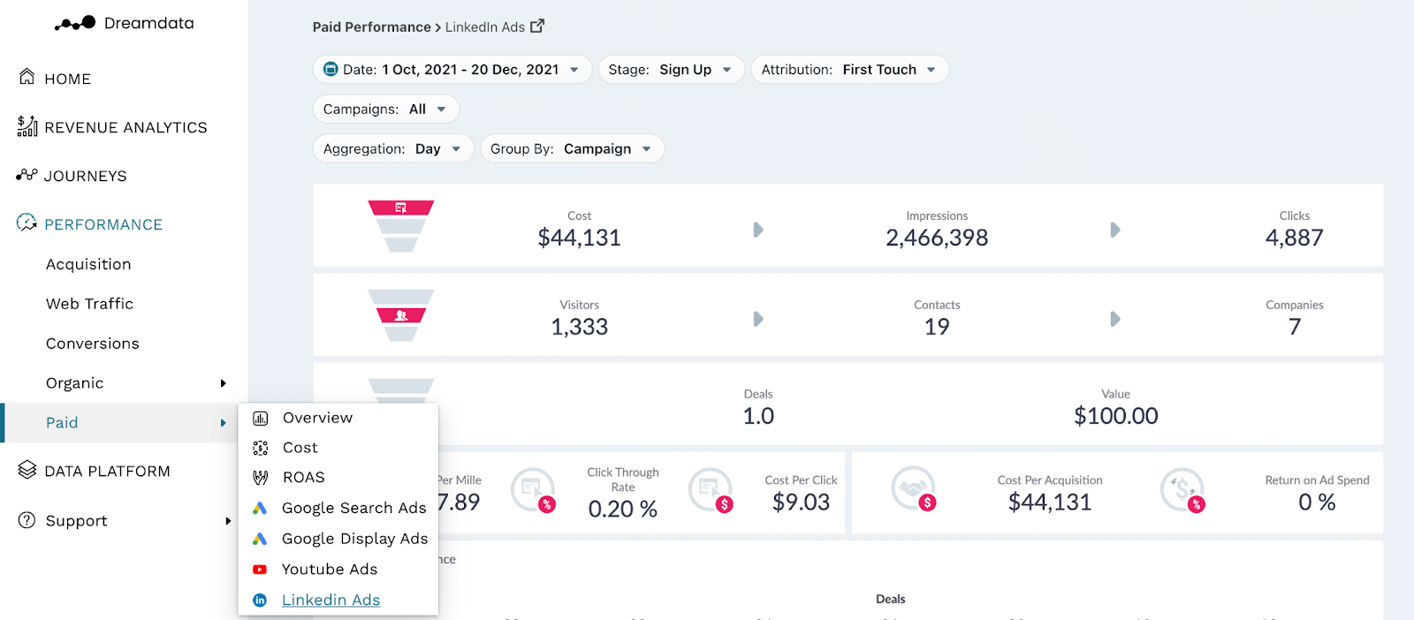Click arrow between Contacts and Companies

click(x=1115, y=319)
